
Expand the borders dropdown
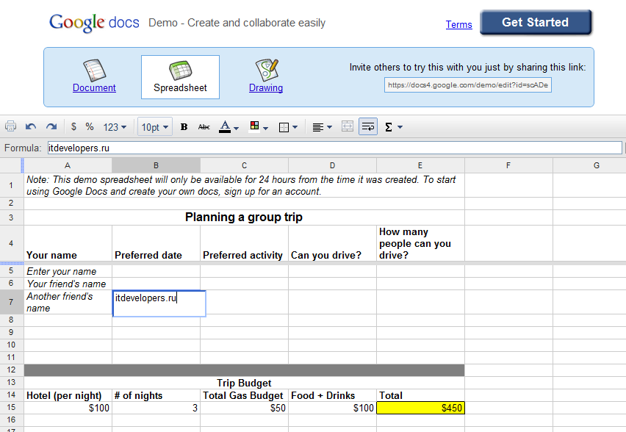point(289,127)
